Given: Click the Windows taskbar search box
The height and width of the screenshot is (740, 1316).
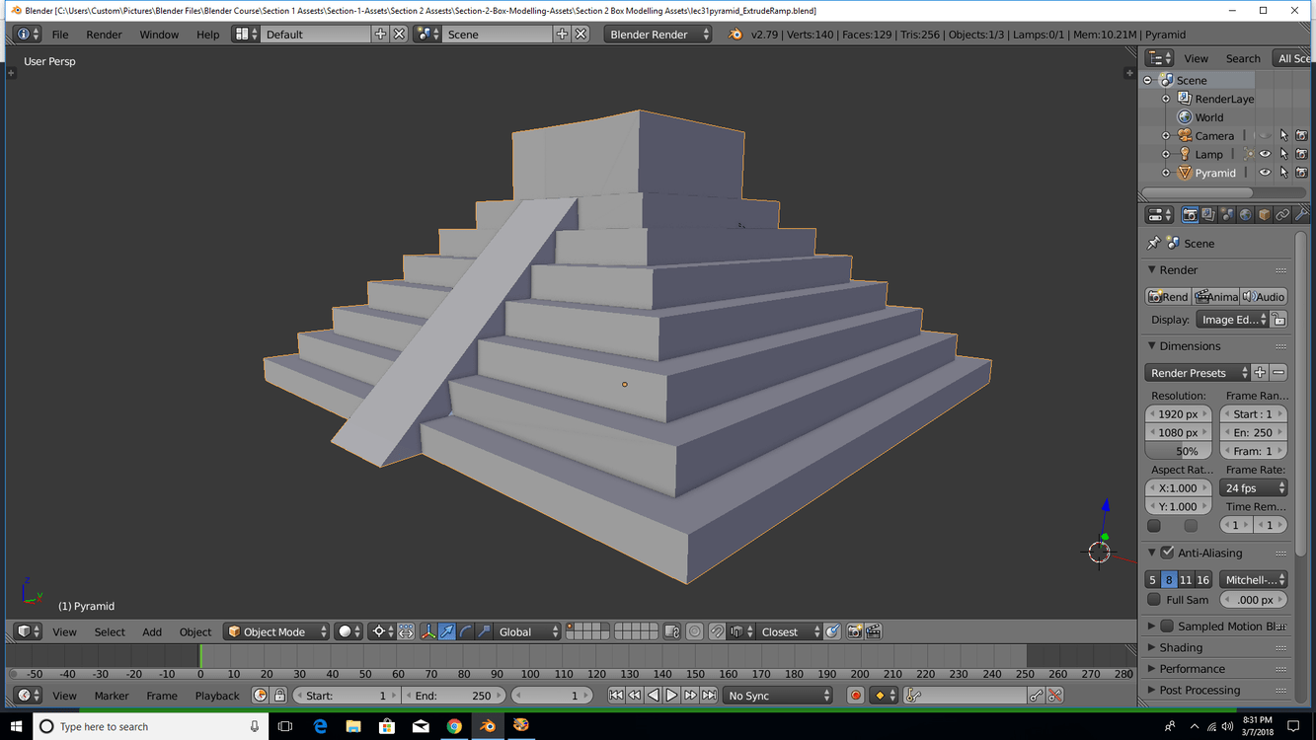Looking at the screenshot, I should 151,726.
